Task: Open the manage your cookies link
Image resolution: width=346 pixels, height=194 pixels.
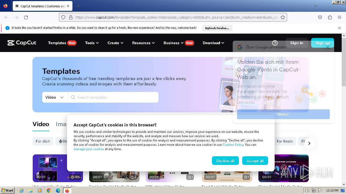Action: [x=89, y=149]
